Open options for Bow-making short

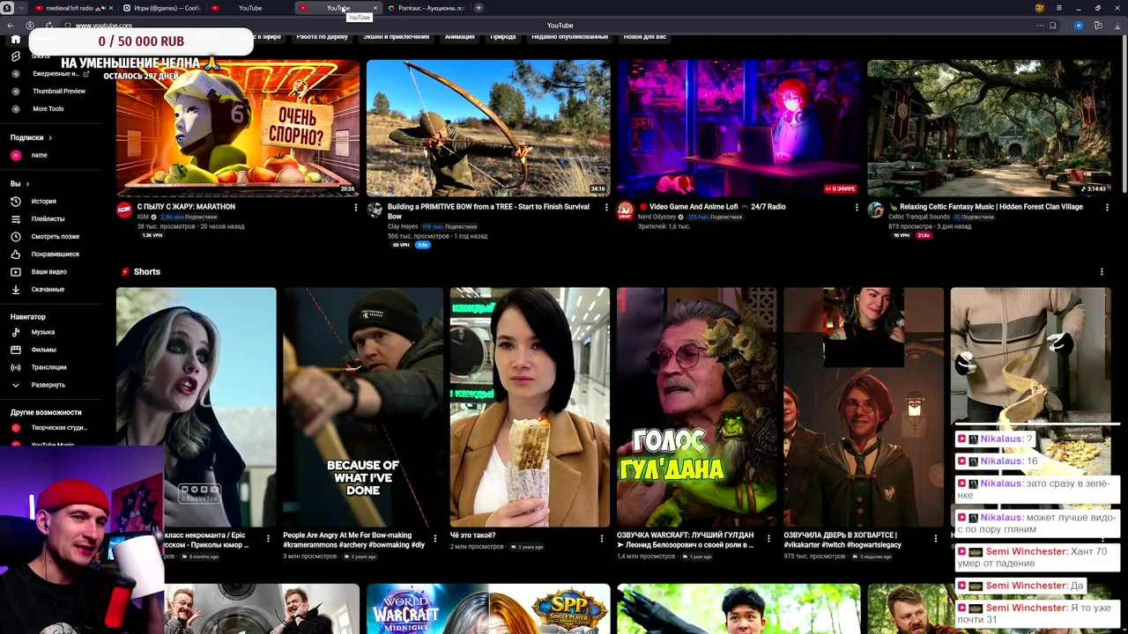434,538
